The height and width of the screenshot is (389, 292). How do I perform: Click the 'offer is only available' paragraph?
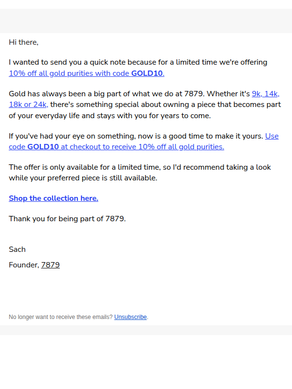[140, 173]
